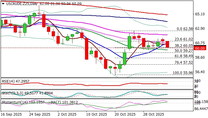The image size is (208, 118).
Task: Click the 28 Oct 2025 date label
Action: [153, 114]
